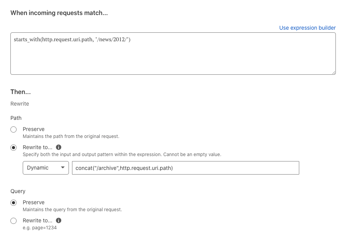Click the 'Maintains the query' description text
Screen dimensions: 342x237
pyautogui.click(x=72, y=210)
